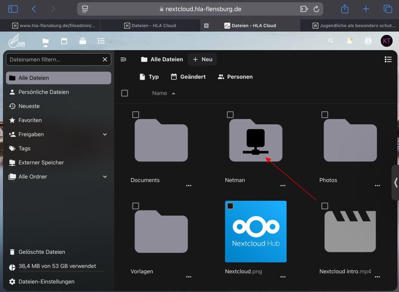399x292 pixels.
Task: Click the Alle Dateien breadcrumb
Action: (x=162, y=59)
